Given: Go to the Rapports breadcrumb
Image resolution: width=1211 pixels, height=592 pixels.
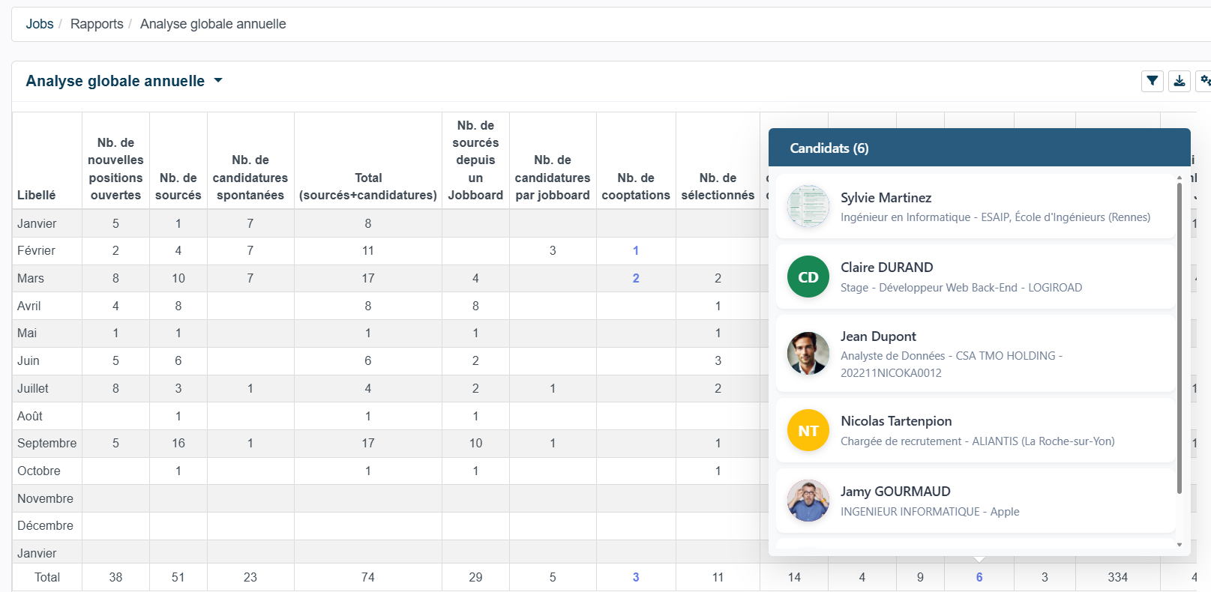Looking at the screenshot, I should (x=97, y=24).
